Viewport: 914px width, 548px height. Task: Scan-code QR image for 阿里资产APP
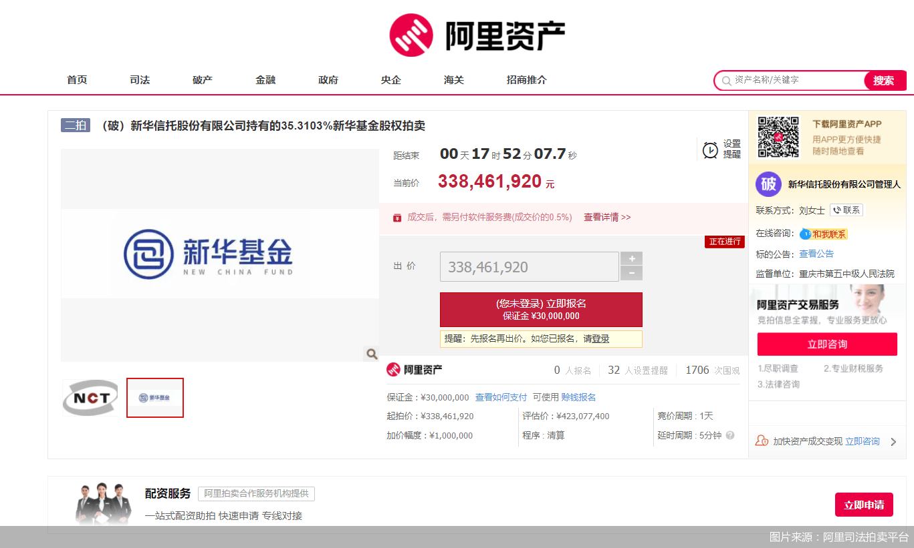click(778, 138)
